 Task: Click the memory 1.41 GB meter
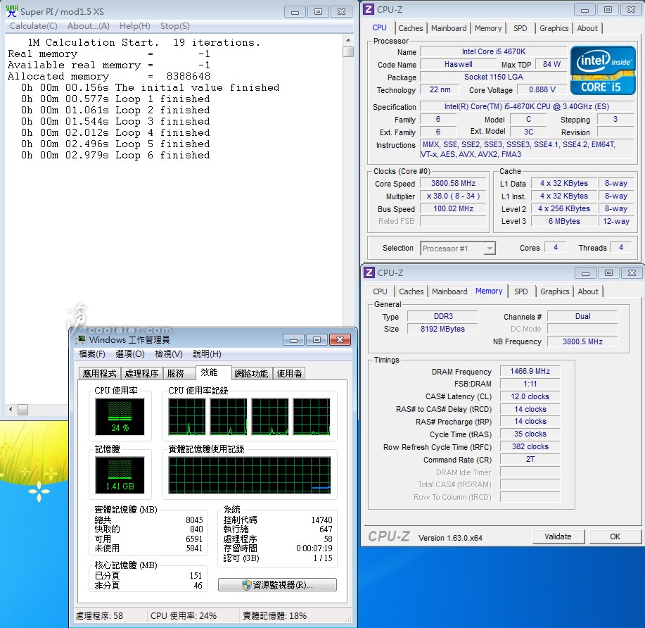(120, 475)
